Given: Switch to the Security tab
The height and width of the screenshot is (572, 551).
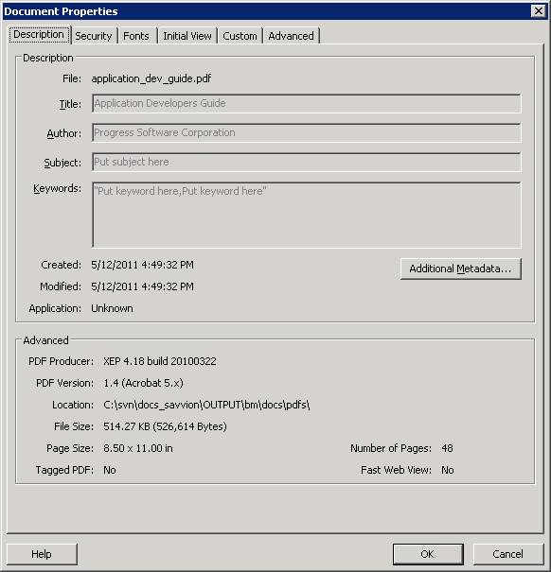Looking at the screenshot, I should click(x=94, y=36).
